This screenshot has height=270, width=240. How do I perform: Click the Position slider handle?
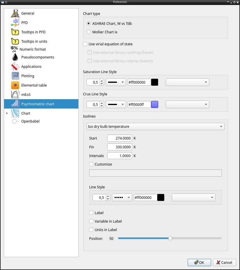(x=170, y=238)
